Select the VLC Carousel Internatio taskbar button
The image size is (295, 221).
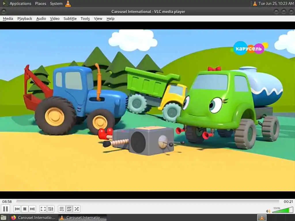click(x=82, y=218)
